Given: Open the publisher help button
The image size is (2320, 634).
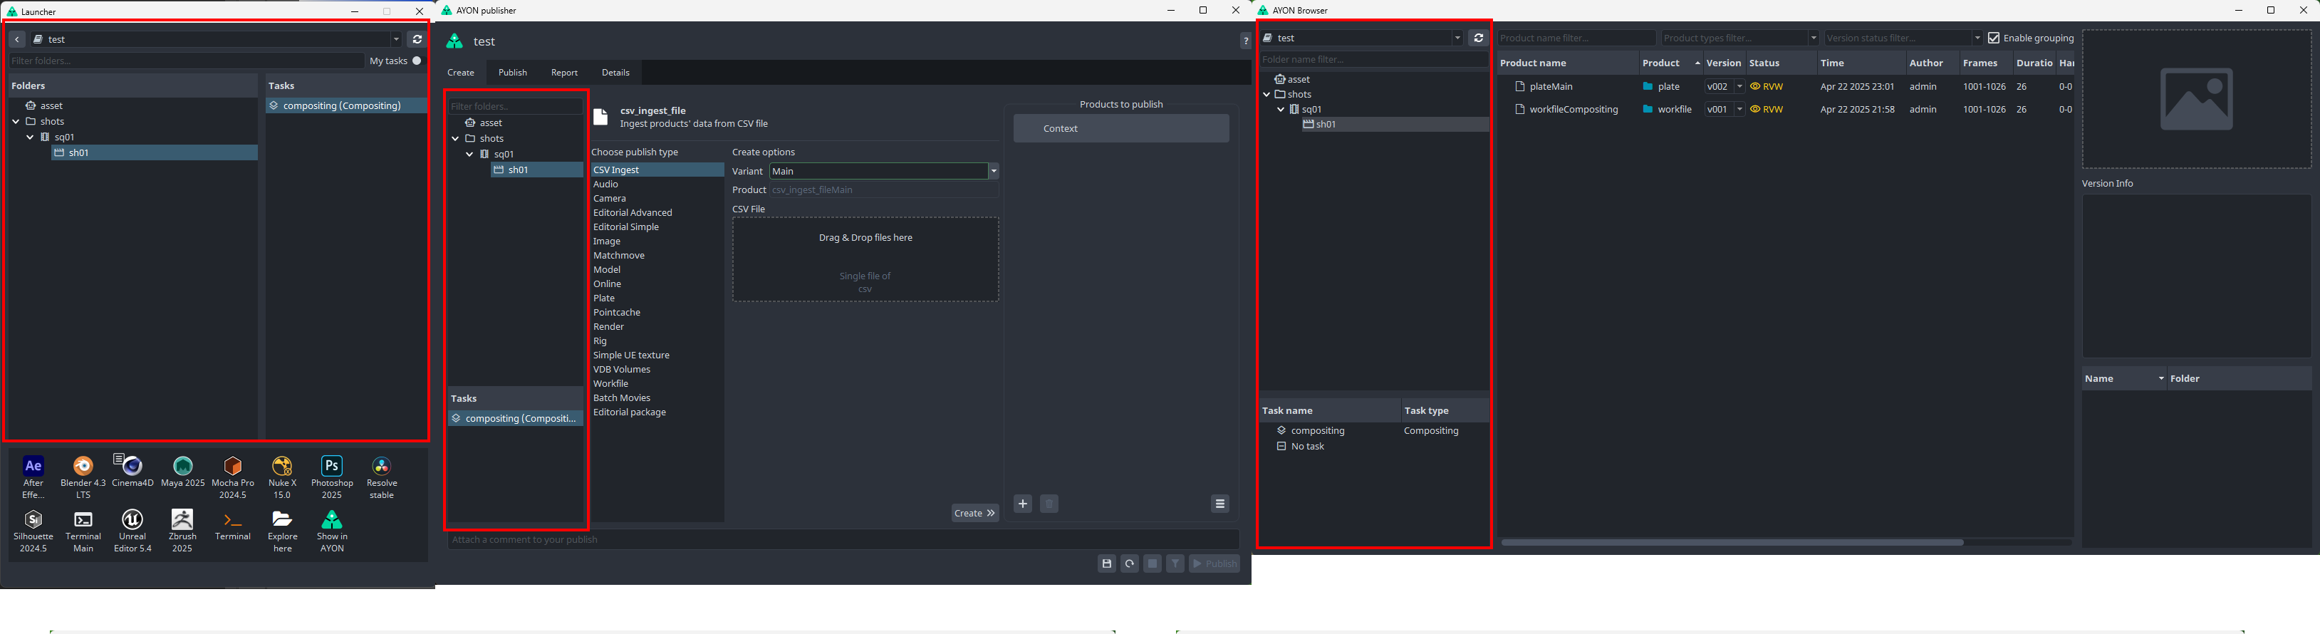Looking at the screenshot, I should click(x=1244, y=41).
